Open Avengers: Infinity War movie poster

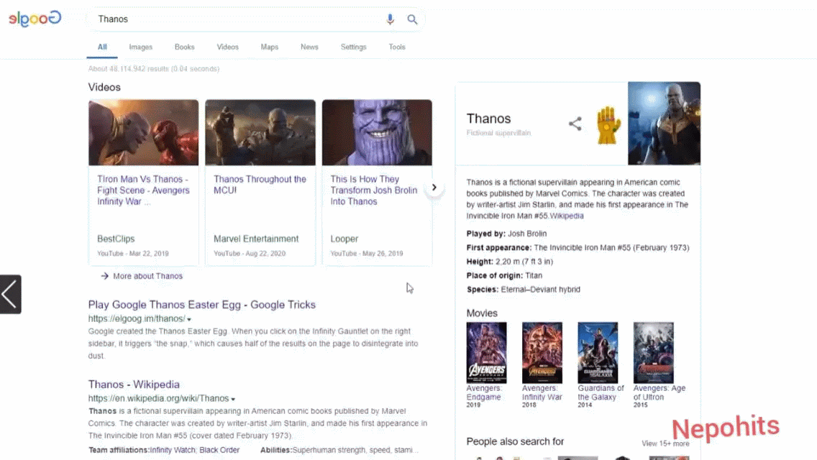[542, 353]
